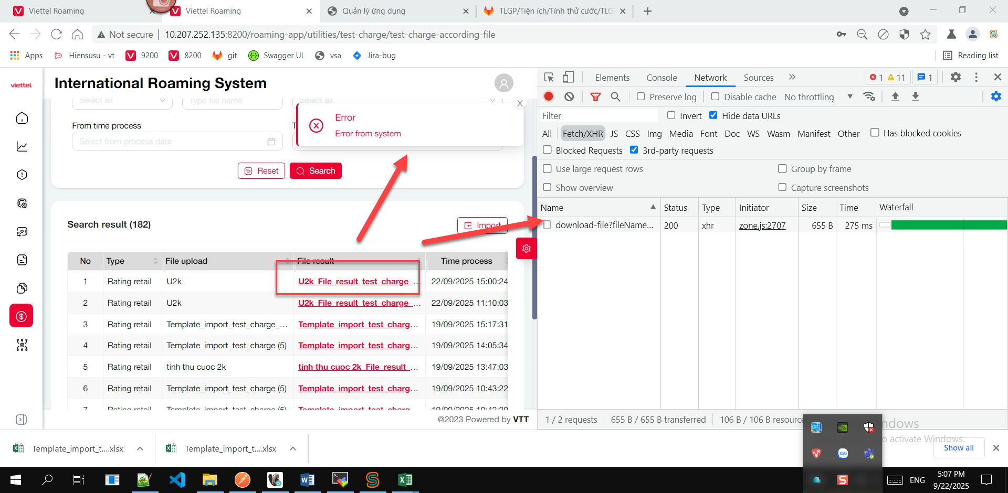
Task: Select the inspect element picker icon
Action: (x=549, y=77)
